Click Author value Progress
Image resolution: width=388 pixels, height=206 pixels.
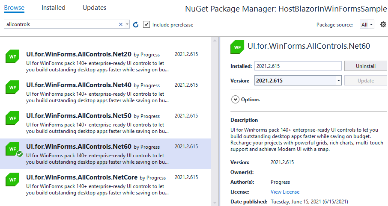coord(280,182)
